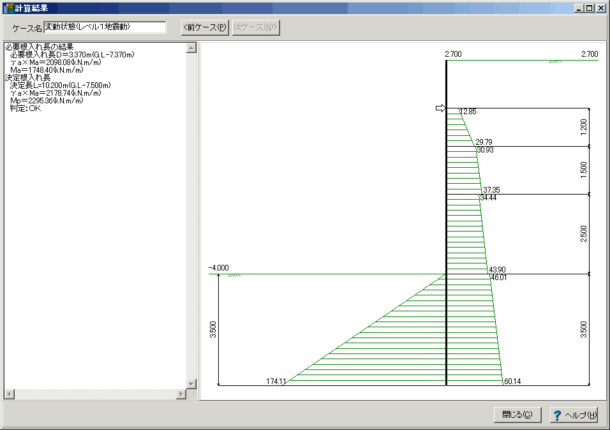The height and width of the screenshot is (430, 610).
Task: Click the 174.11 passive pressure value label
Action: coord(275,382)
